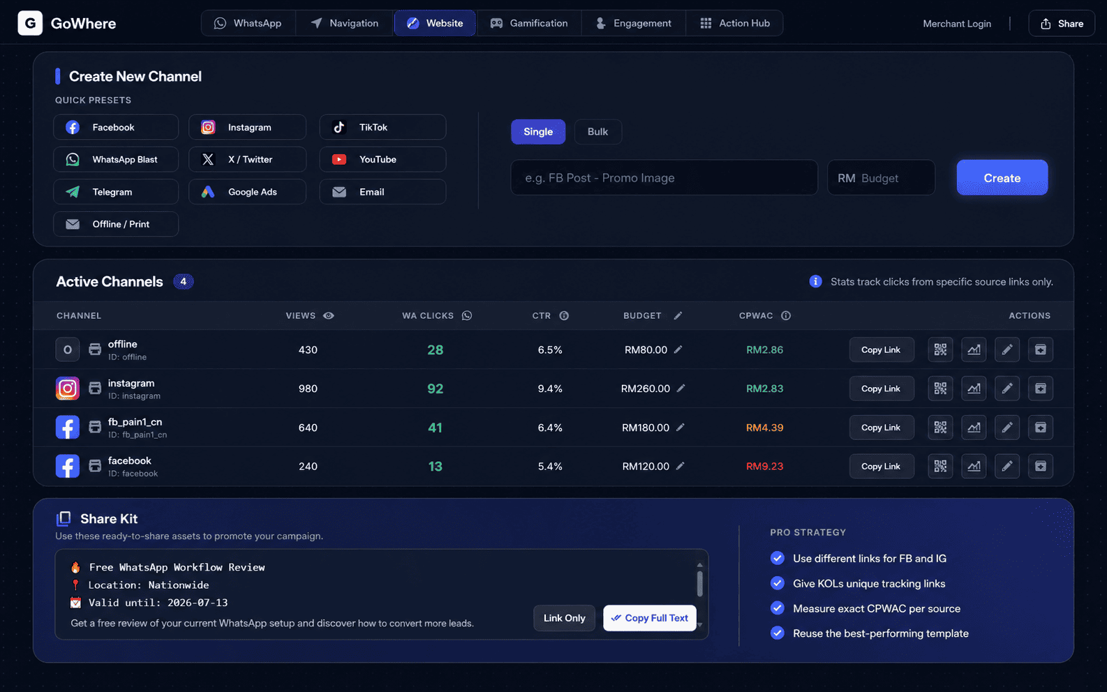The height and width of the screenshot is (692, 1107).
Task: Open the Navigation tab
Action: (x=345, y=23)
